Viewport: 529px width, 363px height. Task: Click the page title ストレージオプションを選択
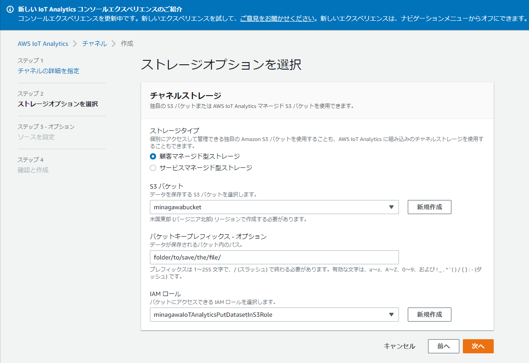221,65
